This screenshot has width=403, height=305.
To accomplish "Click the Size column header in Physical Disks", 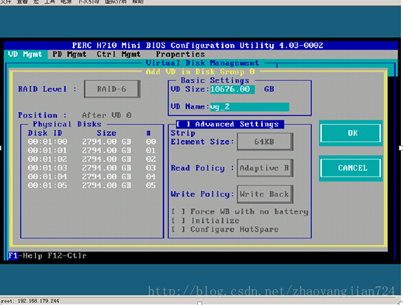I will pyautogui.click(x=107, y=133).
